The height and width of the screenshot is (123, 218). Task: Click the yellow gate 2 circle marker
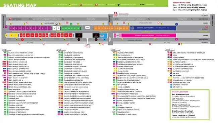[6, 35]
